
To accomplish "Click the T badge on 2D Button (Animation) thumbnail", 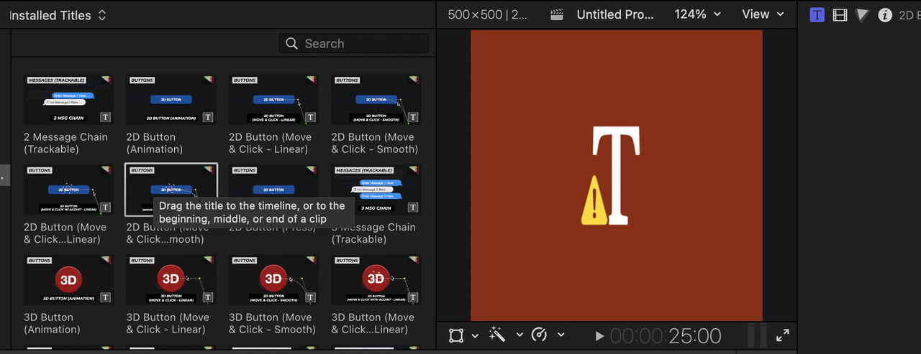I will tap(208, 117).
